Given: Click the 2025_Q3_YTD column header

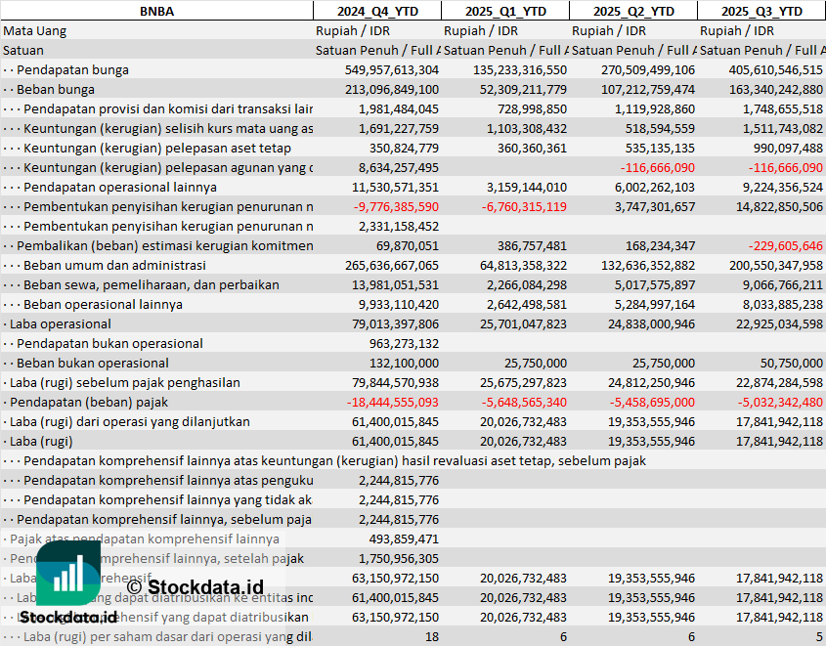Looking at the screenshot, I should pos(761,11).
